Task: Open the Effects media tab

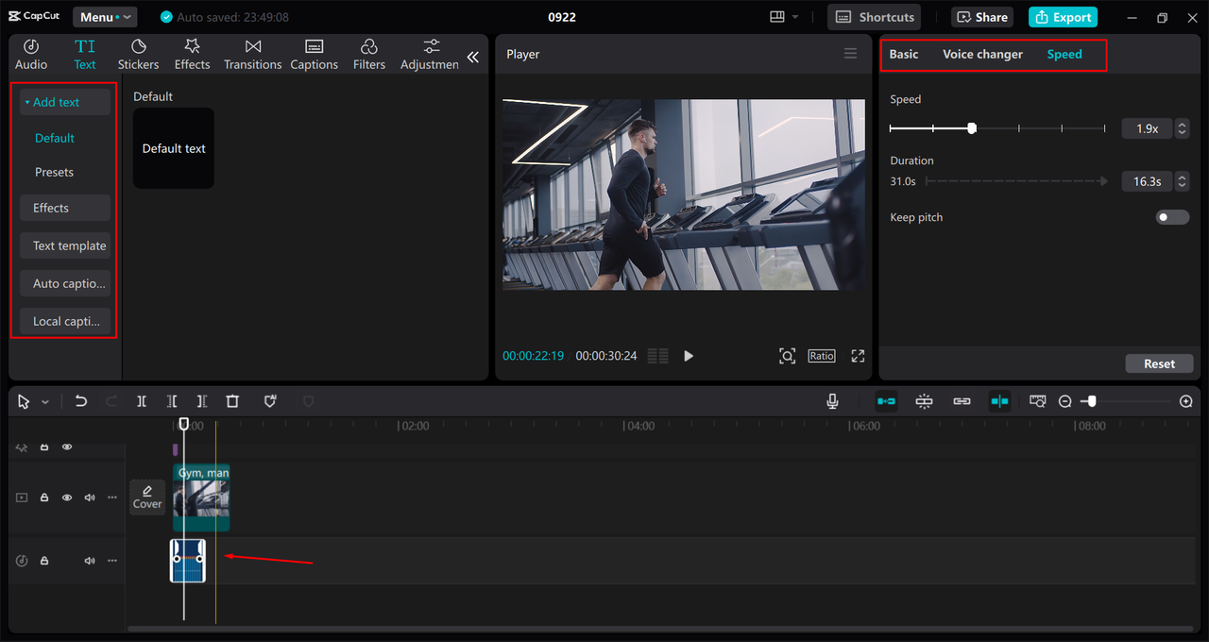Action: point(192,55)
